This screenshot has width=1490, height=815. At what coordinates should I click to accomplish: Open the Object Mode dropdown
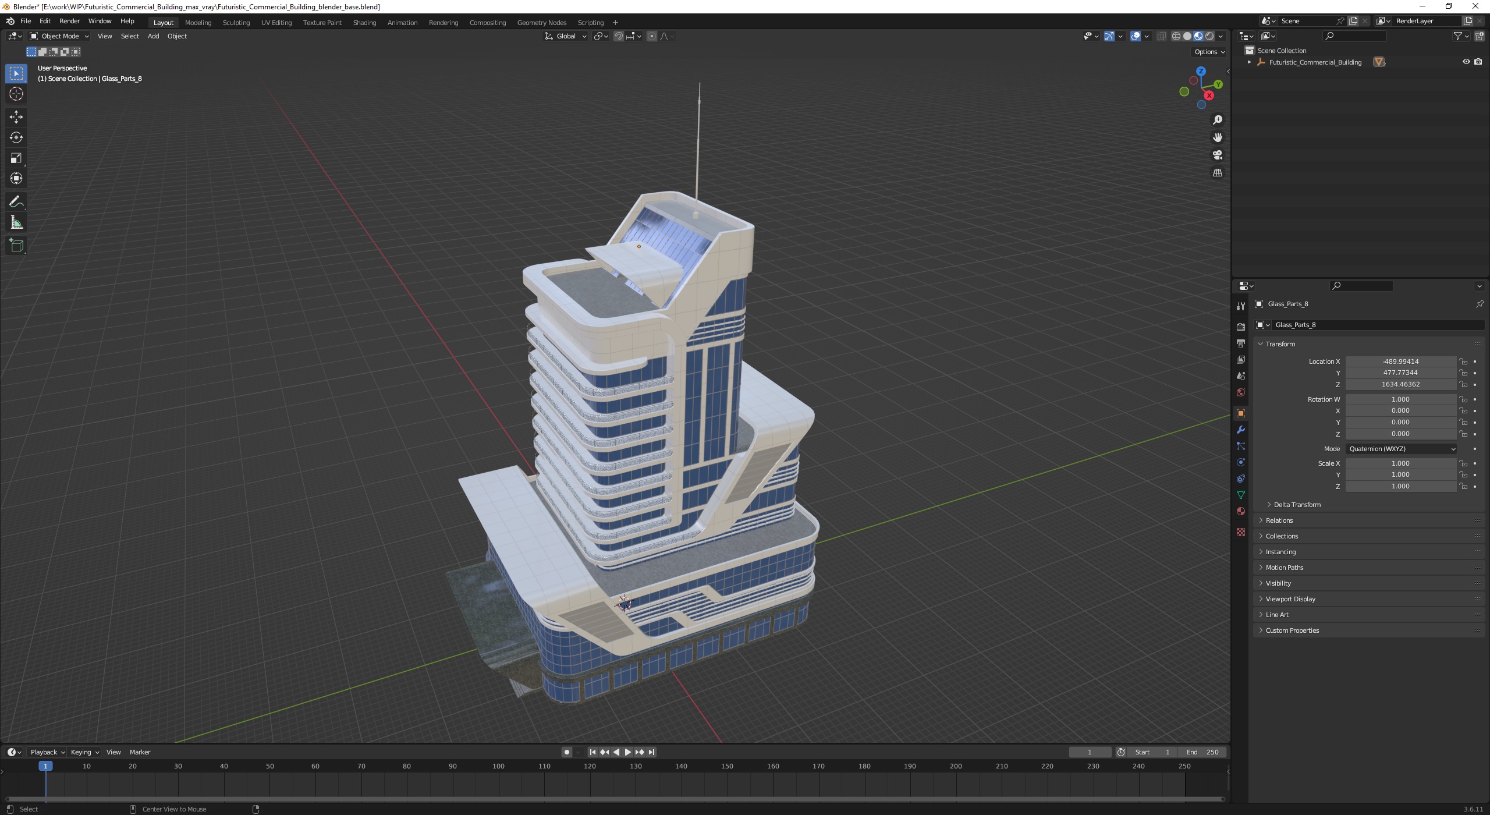[59, 36]
